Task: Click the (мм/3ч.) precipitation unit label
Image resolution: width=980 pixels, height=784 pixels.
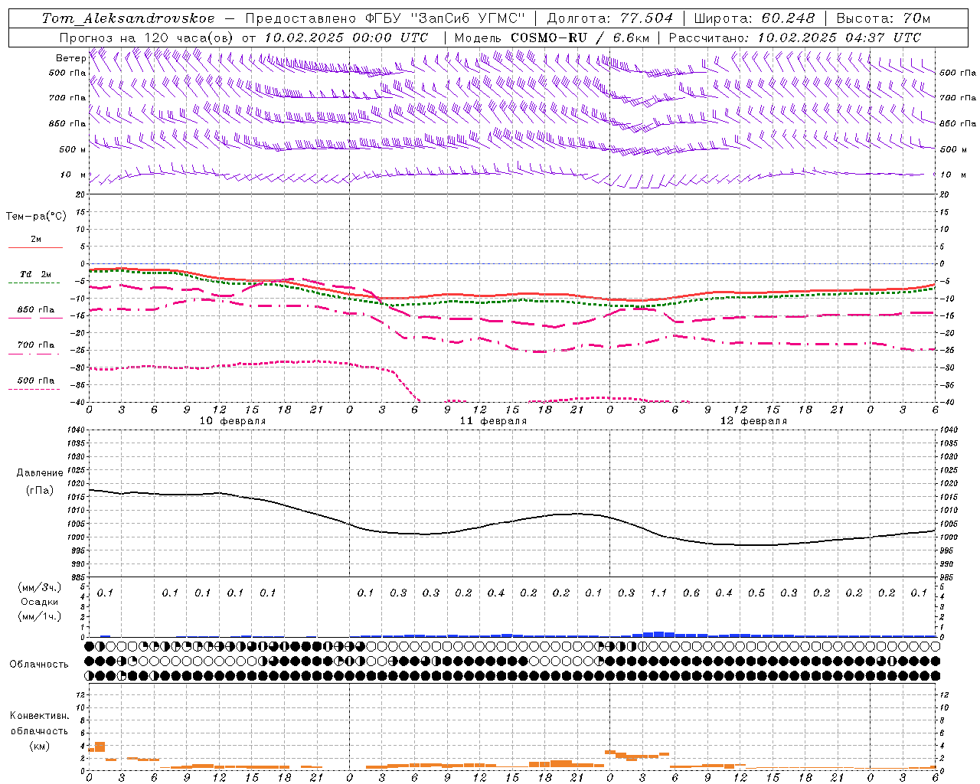Action: [x=40, y=587]
